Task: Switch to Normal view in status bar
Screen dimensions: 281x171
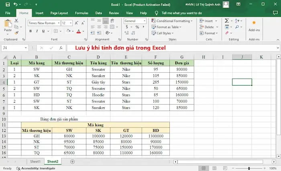Action: click(x=204, y=168)
